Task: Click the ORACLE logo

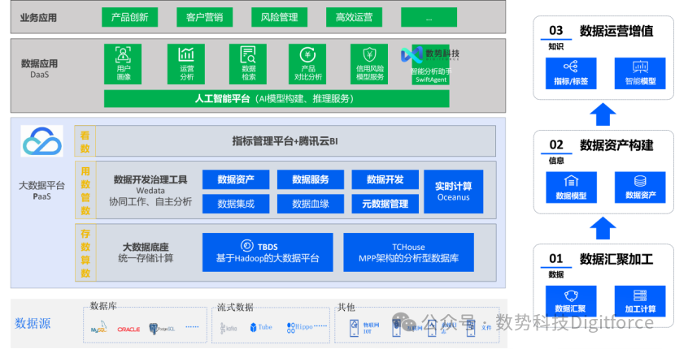Action: point(128,330)
